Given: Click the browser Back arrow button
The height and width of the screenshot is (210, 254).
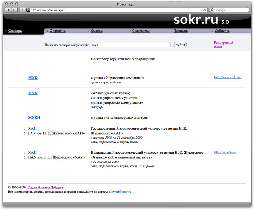Looking at the screenshot, I should click(x=8, y=10).
